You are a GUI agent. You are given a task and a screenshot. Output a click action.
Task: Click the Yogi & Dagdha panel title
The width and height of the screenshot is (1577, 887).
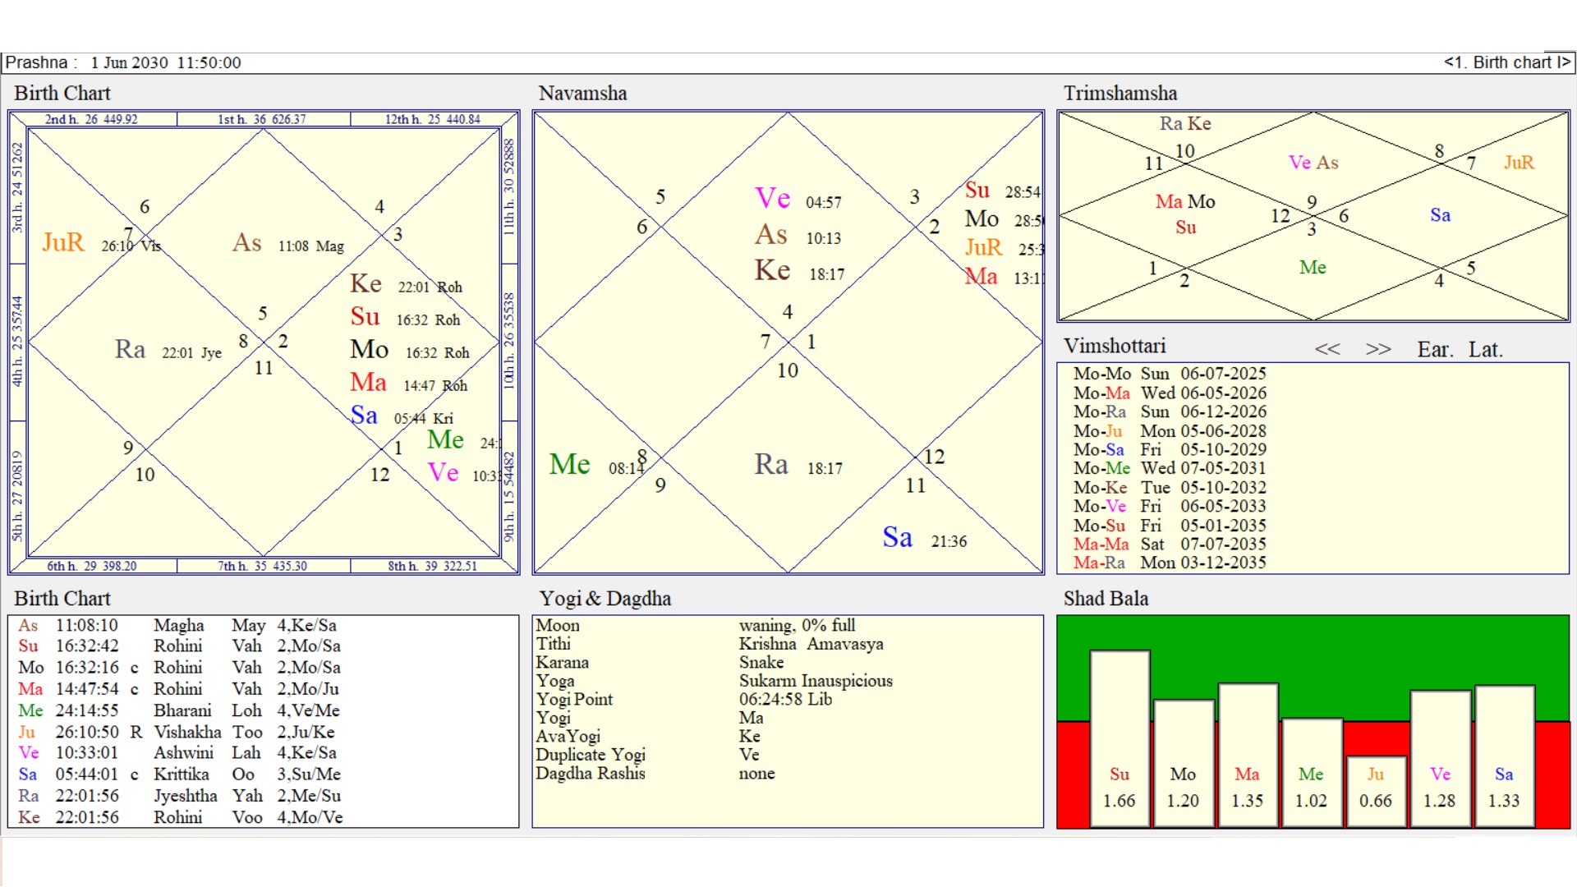605,599
